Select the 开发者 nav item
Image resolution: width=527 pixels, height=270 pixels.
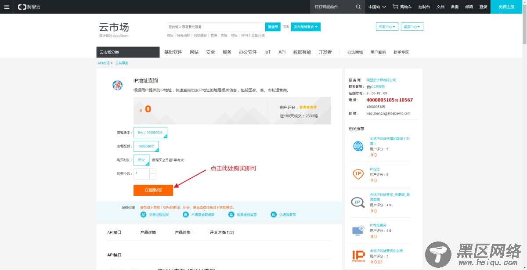[x=325, y=52]
